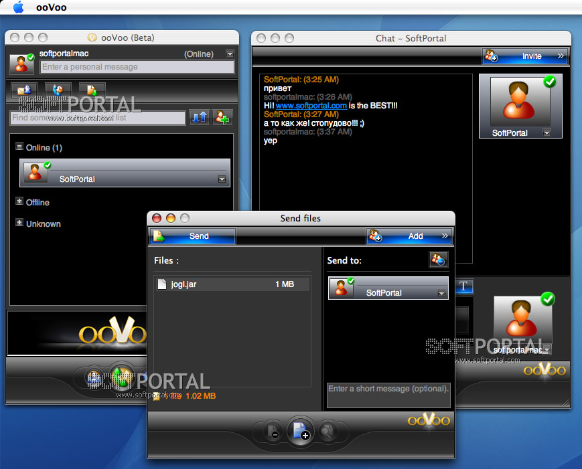
Task: Open dropdown beside softportalmac thumbnail in Chat
Action: pyautogui.click(x=547, y=350)
